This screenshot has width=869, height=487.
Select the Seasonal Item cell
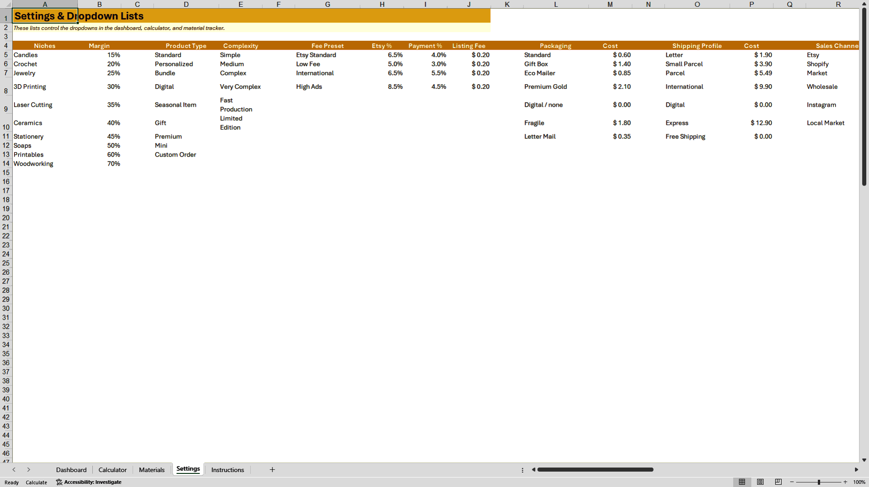(186, 105)
